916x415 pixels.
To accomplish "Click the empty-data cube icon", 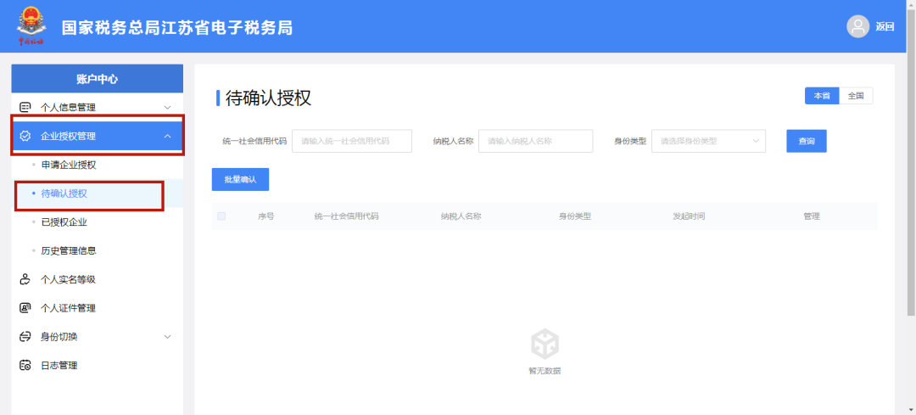I will coord(545,344).
